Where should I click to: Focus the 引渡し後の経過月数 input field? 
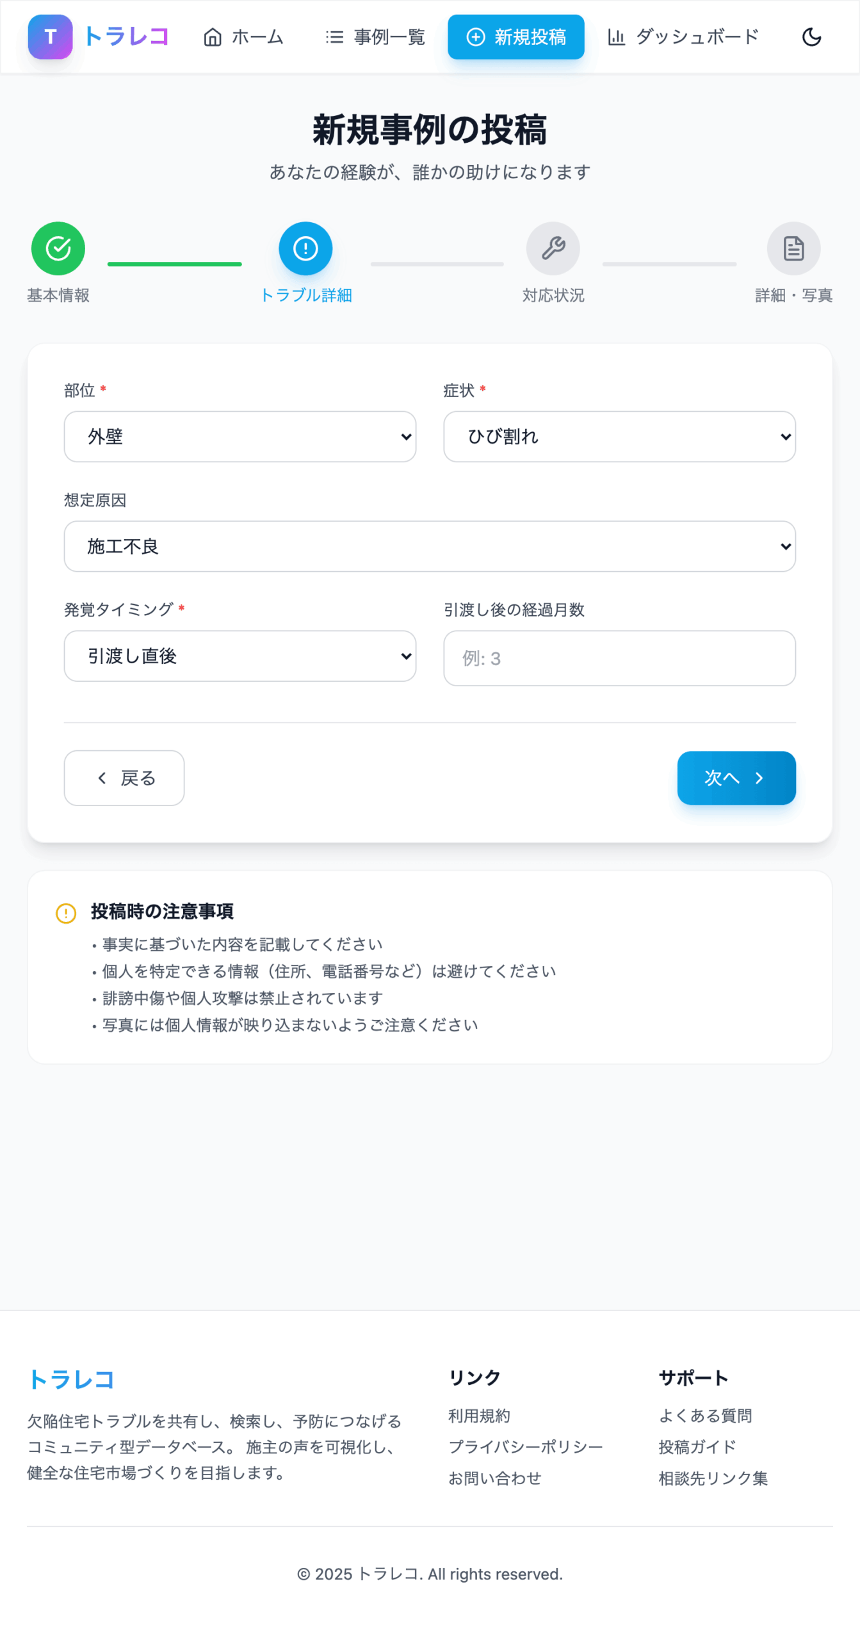click(x=619, y=658)
